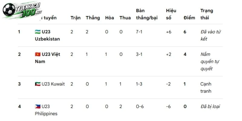242x121 pixels.
Task: Open the U23 Philippines team entry
Action: click(46, 110)
